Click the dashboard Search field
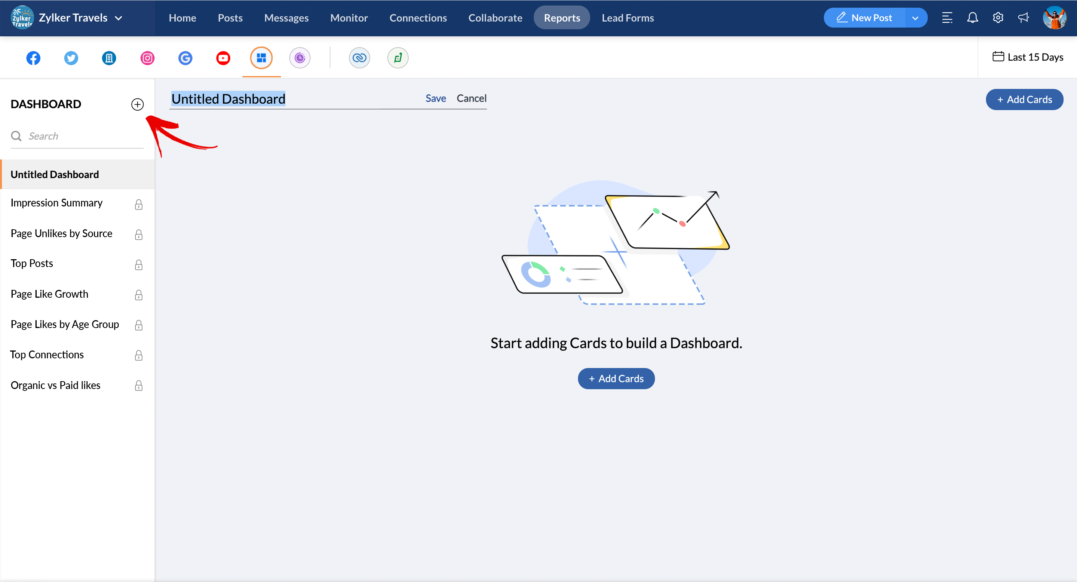Screen dimensions: 1077x582 tap(77, 136)
